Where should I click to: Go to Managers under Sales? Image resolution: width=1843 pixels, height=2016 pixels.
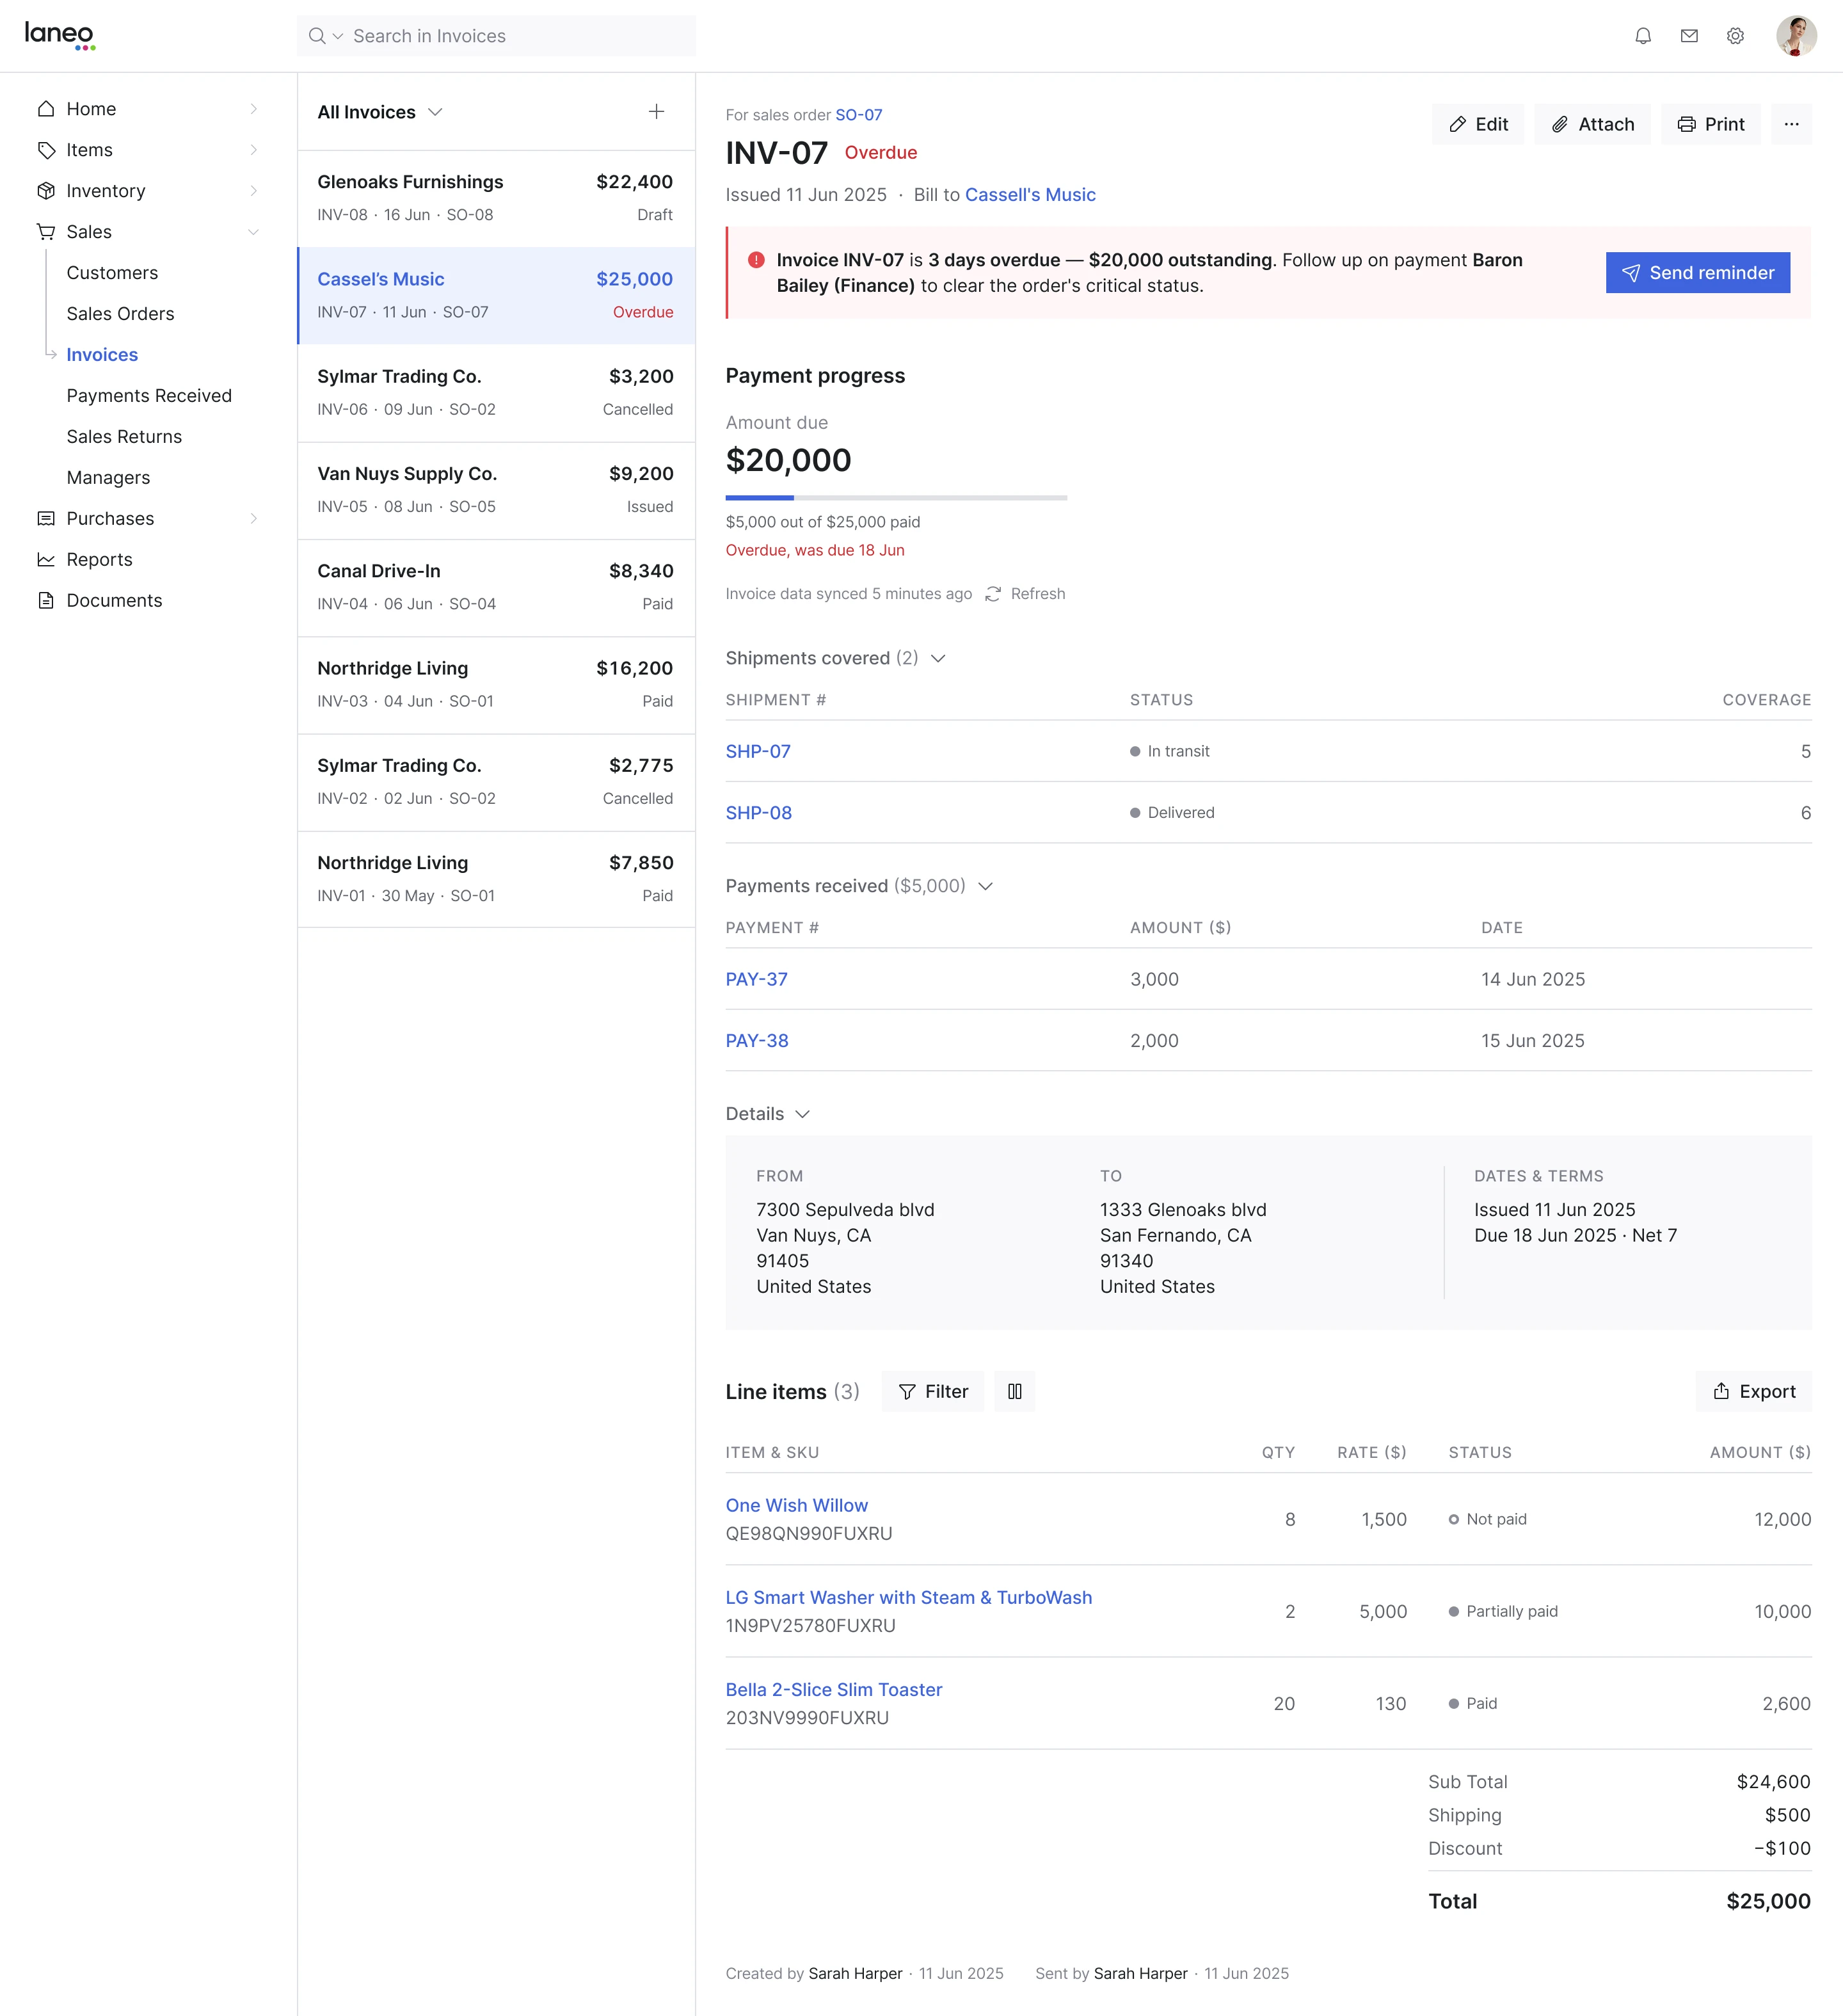click(x=108, y=478)
